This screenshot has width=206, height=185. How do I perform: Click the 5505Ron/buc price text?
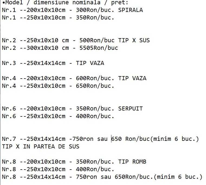[x=99, y=48]
